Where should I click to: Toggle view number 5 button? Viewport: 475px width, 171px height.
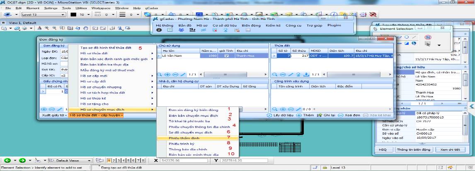click(129, 160)
